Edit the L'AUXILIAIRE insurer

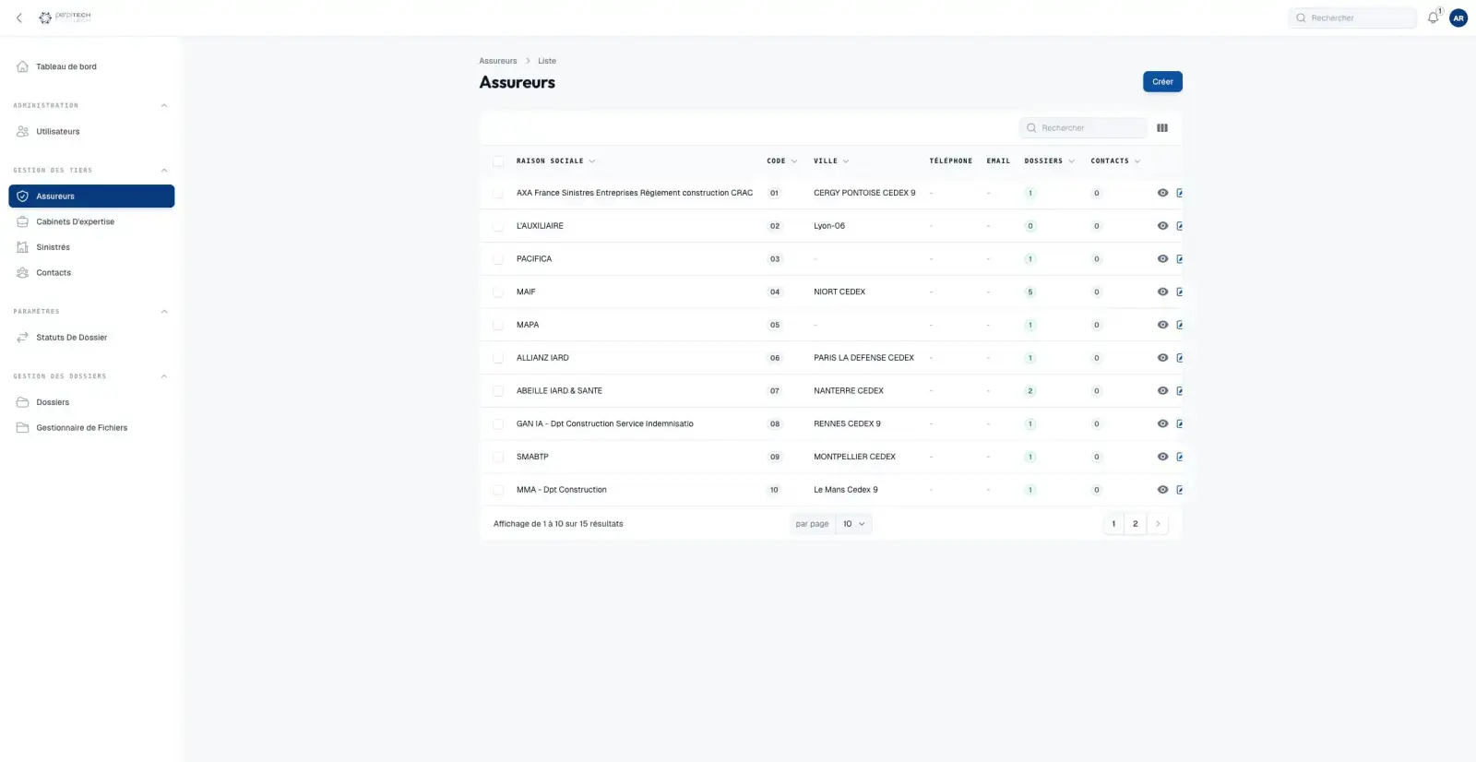[1179, 226]
